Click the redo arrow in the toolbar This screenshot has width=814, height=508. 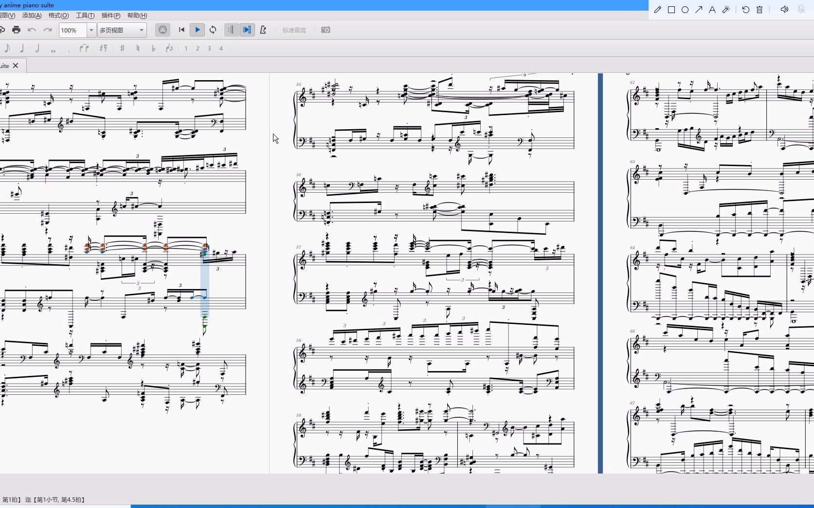click(x=48, y=30)
